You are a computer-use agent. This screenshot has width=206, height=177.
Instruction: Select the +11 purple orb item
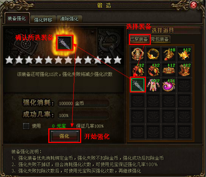(168, 85)
